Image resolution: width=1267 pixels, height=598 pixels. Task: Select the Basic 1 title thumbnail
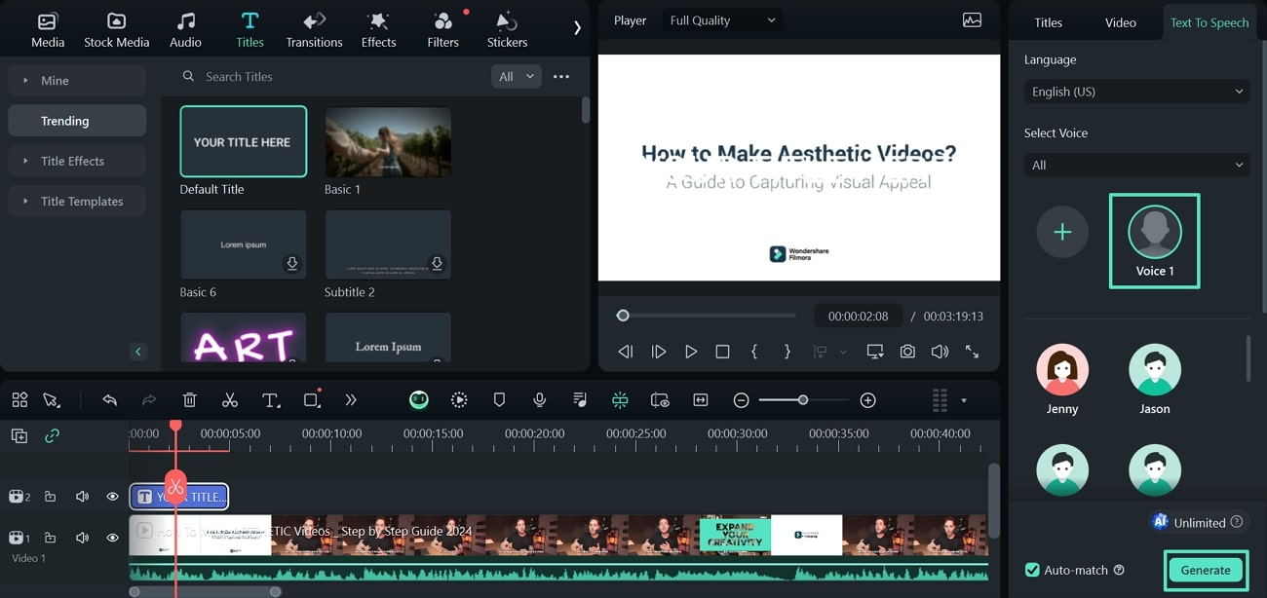(x=388, y=141)
